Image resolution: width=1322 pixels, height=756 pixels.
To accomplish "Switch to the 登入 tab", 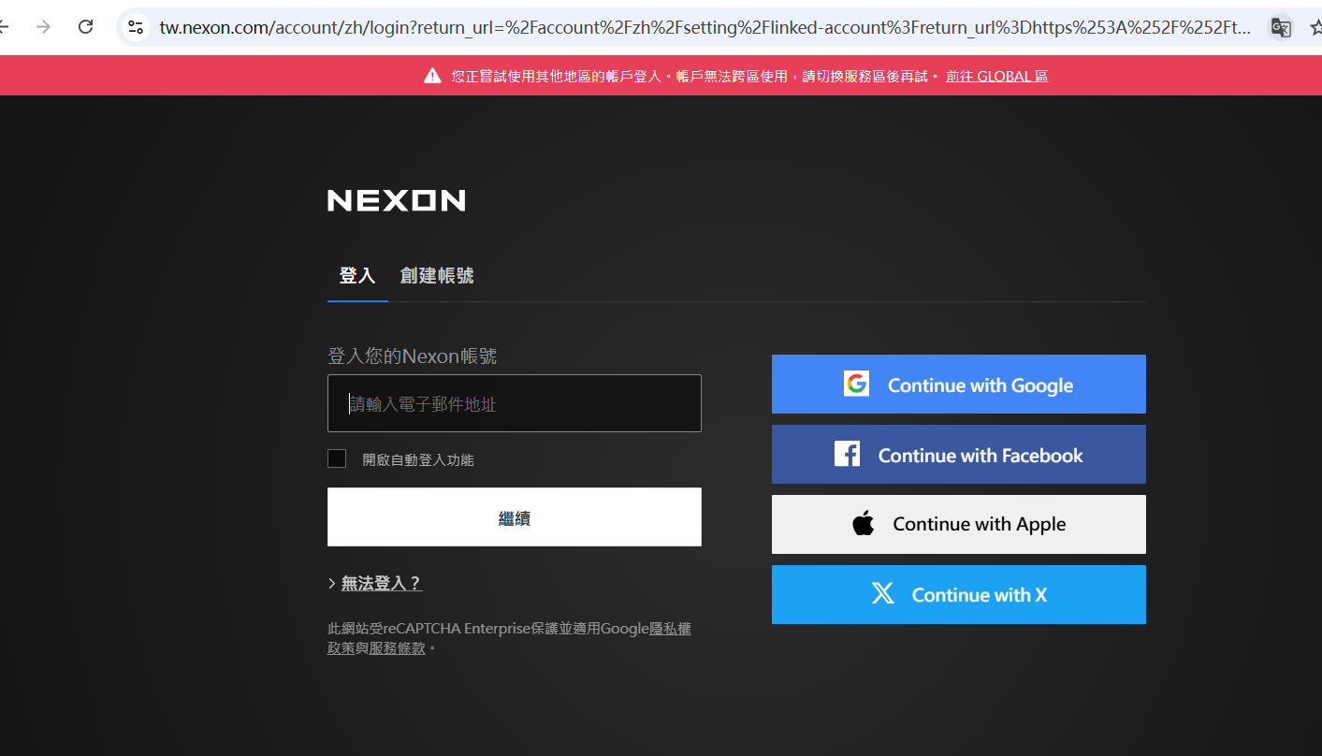I will [356, 276].
